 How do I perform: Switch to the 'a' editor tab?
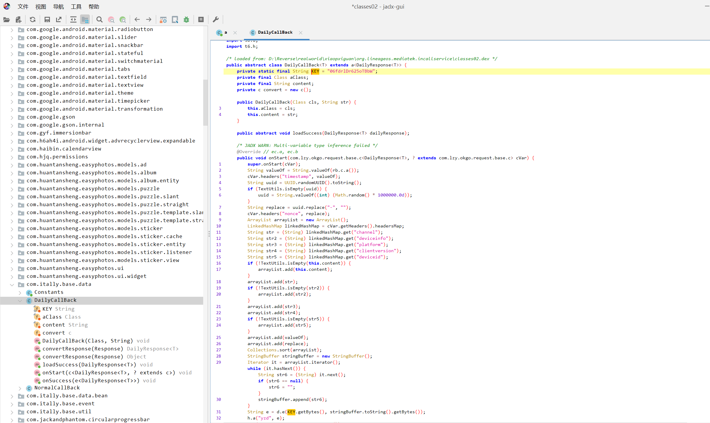(x=226, y=32)
